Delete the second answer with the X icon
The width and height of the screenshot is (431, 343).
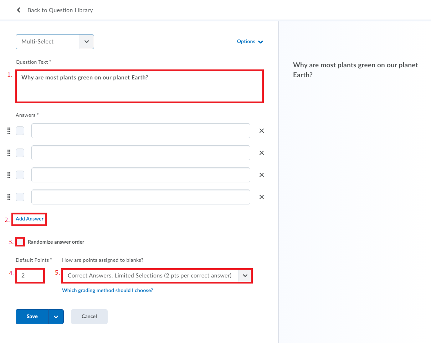pyautogui.click(x=261, y=153)
